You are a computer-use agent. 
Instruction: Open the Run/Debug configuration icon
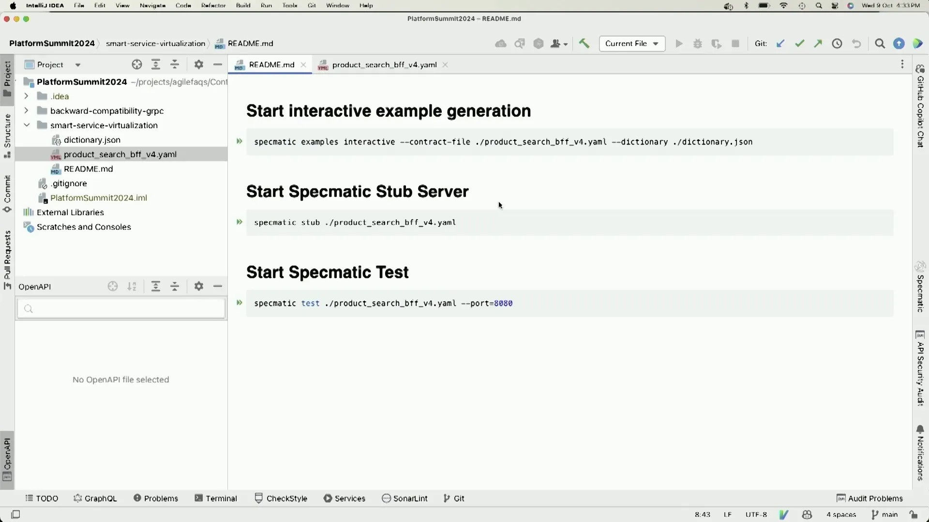pos(630,43)
